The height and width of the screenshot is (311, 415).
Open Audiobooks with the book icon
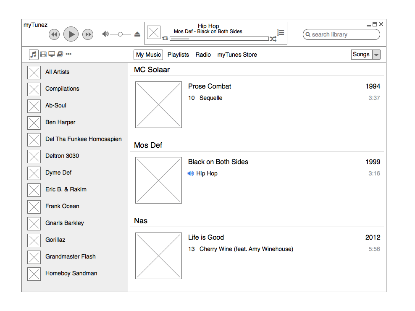pos(60,54)
